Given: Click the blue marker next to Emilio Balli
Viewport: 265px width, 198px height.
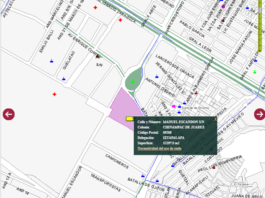Looking at the screenshot, I should [52, 61].
